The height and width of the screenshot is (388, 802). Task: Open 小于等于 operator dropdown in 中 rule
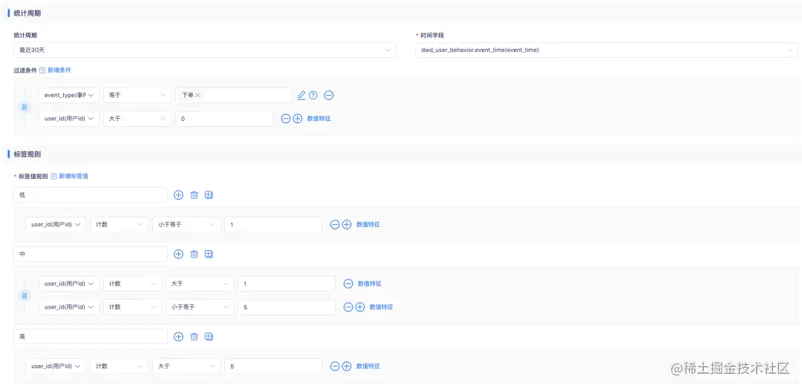pos(200,307)
